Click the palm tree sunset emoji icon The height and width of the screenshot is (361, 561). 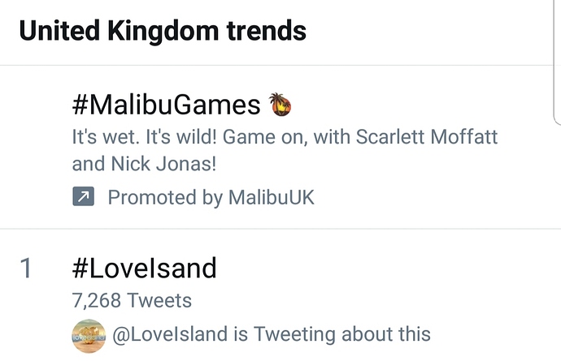coord(280,105)
